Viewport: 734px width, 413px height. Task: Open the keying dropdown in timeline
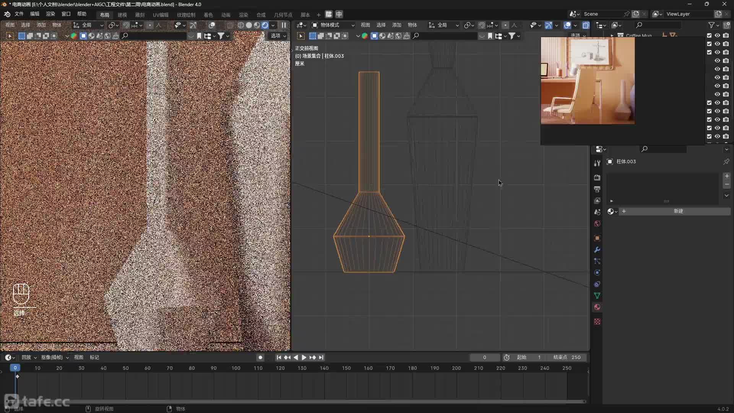(55, 358)
